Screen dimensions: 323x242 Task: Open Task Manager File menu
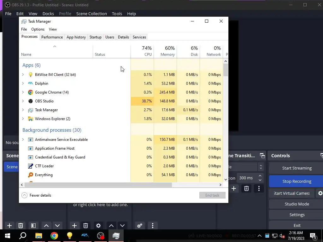24,29
